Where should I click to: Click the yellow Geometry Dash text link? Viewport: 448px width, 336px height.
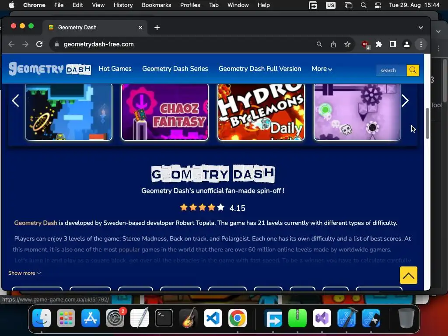36,223
